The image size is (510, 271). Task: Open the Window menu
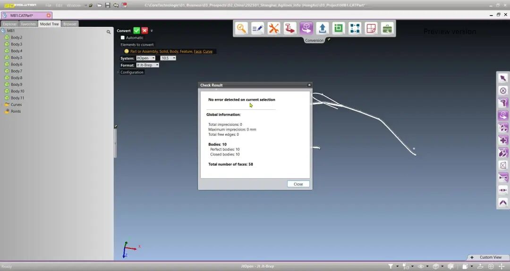[x=74, y=5]
